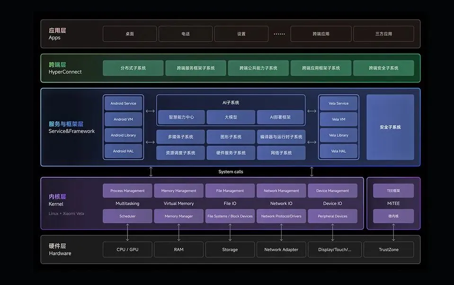Select the 图形子系统 box
Screen dimensions: 454x285
click(231, 137)
